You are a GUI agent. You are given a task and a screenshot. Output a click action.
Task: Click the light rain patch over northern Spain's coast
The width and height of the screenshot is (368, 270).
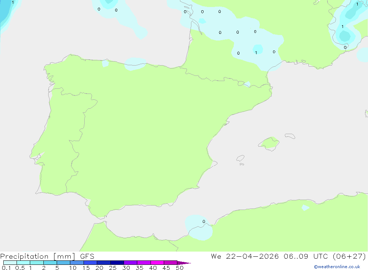coord(135,64)
